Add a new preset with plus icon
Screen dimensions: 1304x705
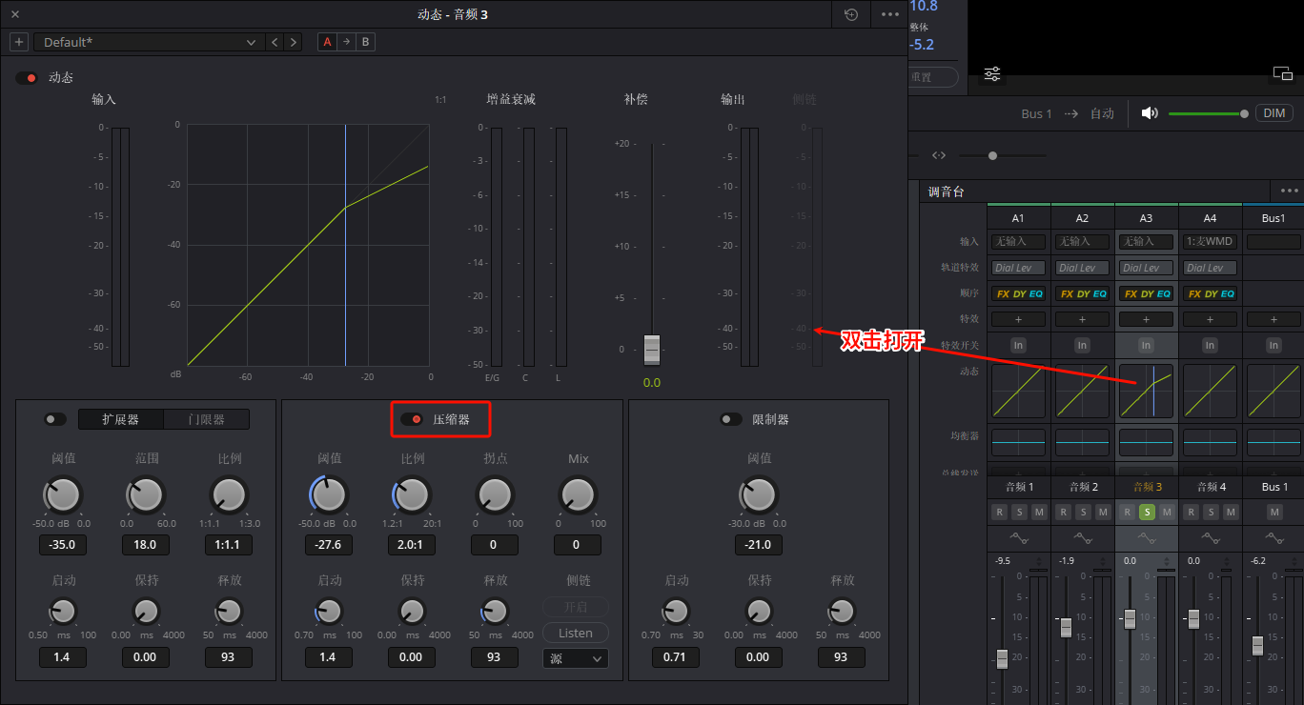coord(19,42)
